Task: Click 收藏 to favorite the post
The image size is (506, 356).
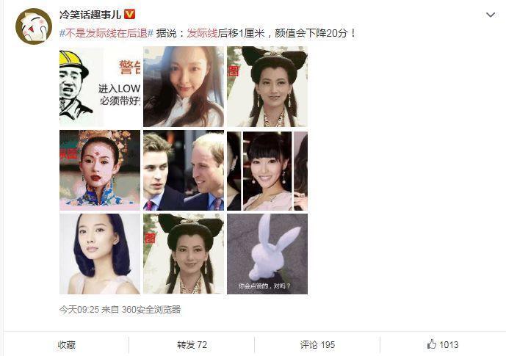Action: pos(67,345)
